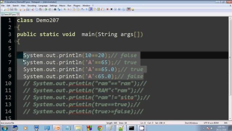Click the word 'class' on line 1
The image size is (232, 131).
[x=25, y=20]
